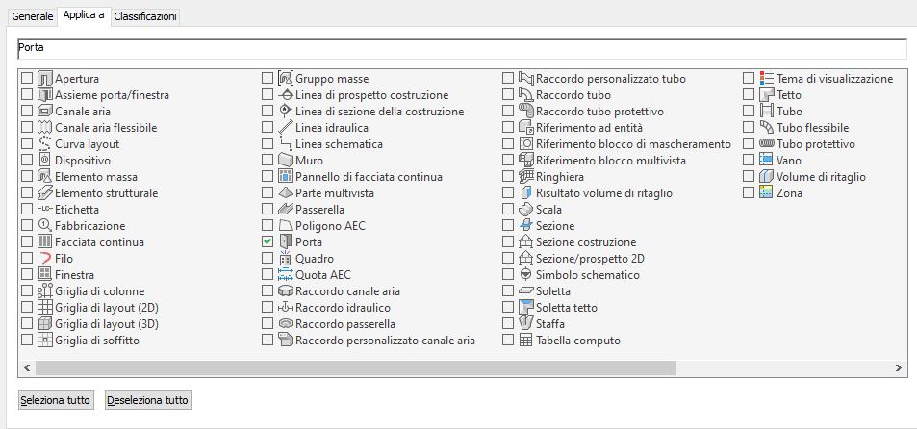Image resolution: width=917 pixels, height=429 pixels.
Task: Click the Ringhiera railing icon
Action: pos(525,177)
